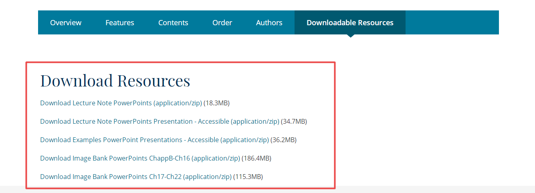Download Lecture Note PowerPoints zip link

[x=121, y=103]
